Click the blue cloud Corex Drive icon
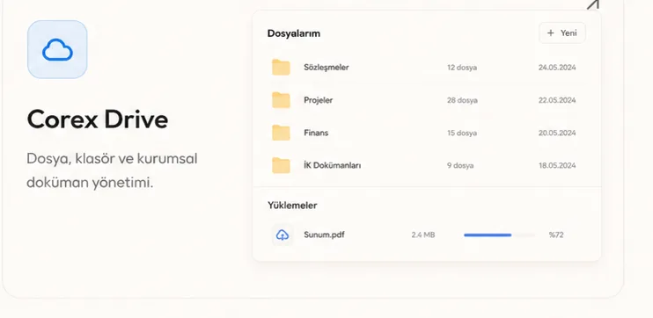 pyautogui.click(x=57, y=49)
